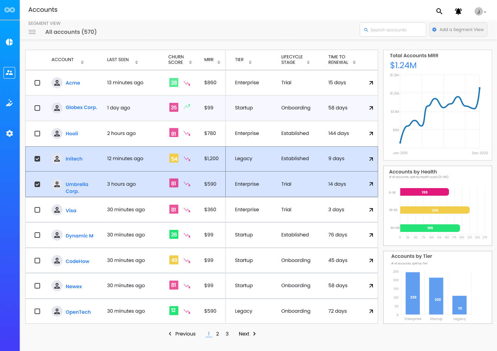497x351 pixels.
Task: Click the Hooli account avatar icon
Action: point(57,134)
